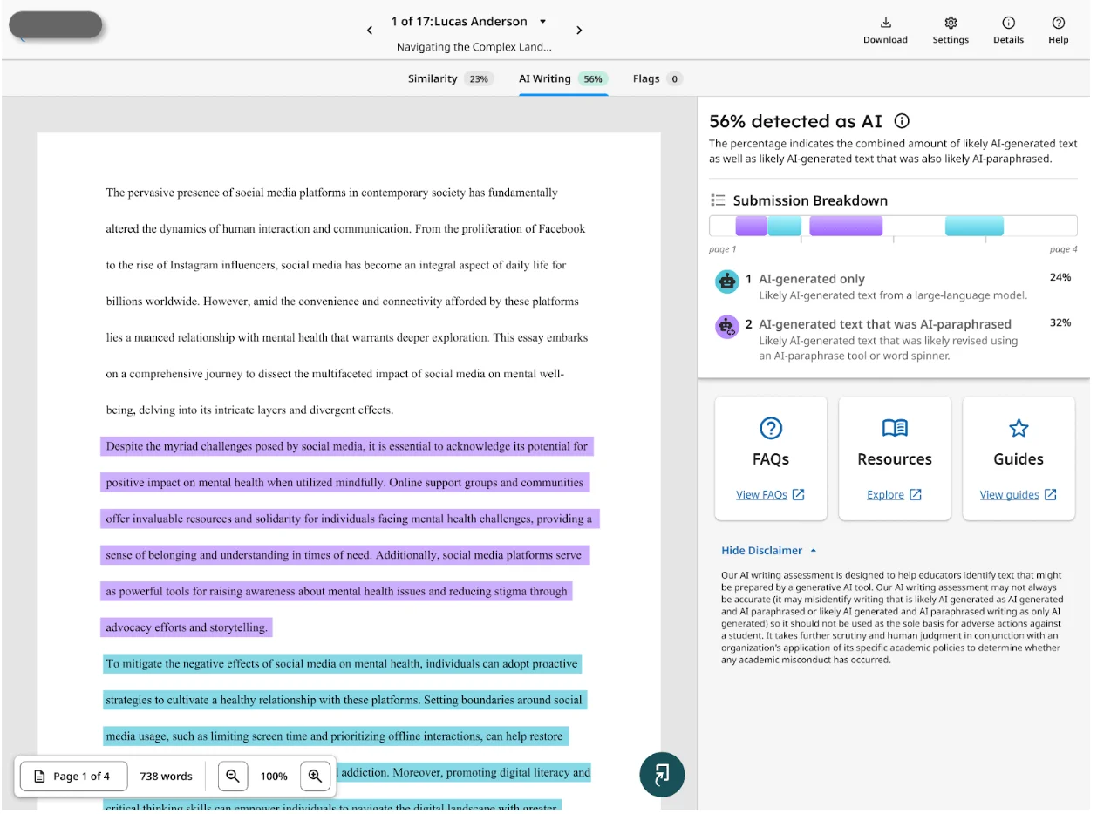Click the AI-generated only robot icon

point(726,281)
